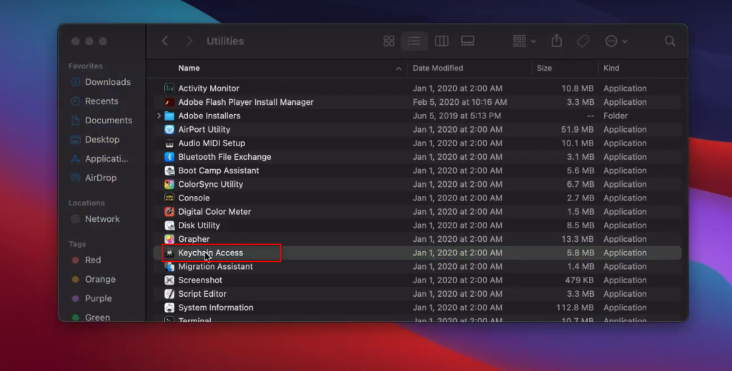Switch to icon grid view
Viewport: 732px width, 371px height.
(x=389, y=41)
